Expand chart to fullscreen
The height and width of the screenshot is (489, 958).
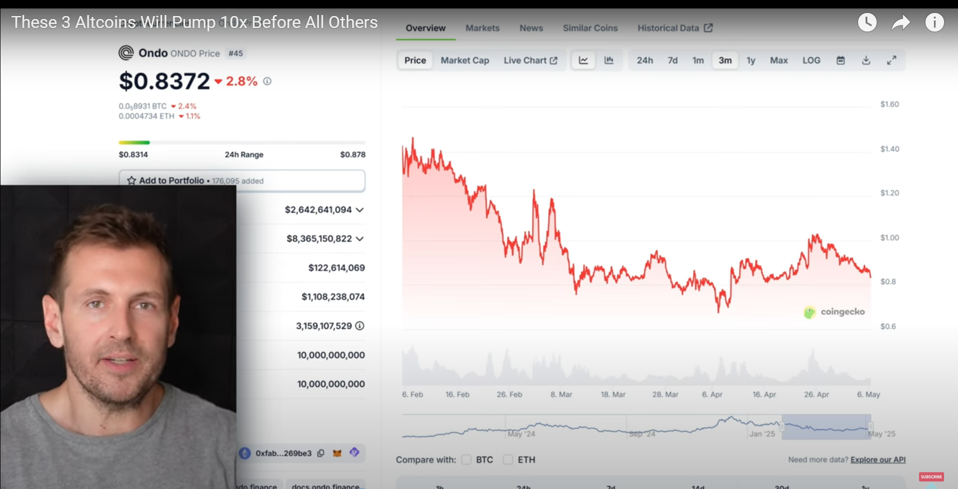pos(892,60)
